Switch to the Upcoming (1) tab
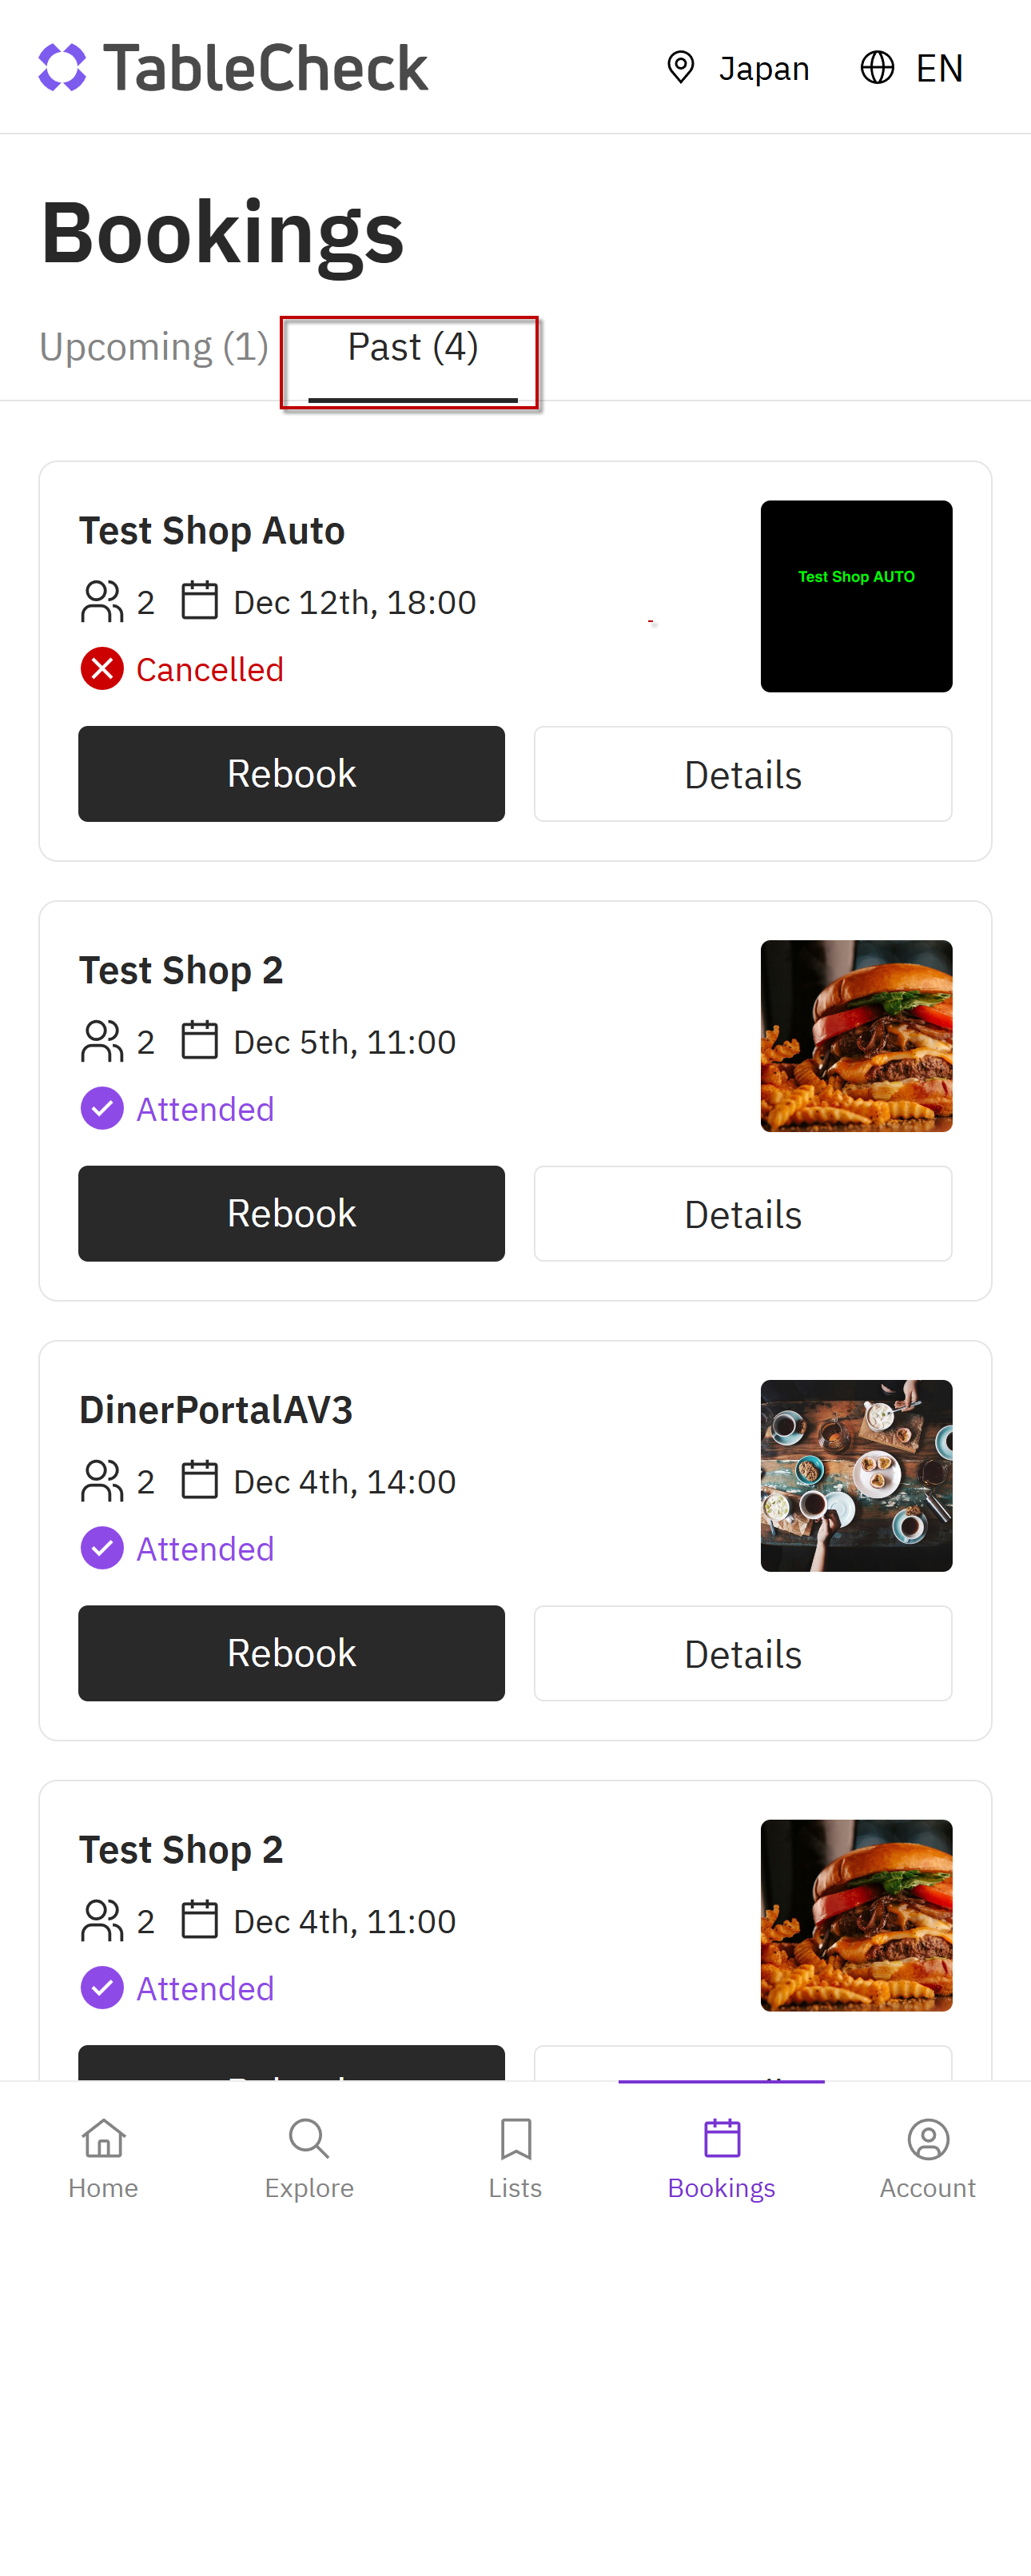 154,347
